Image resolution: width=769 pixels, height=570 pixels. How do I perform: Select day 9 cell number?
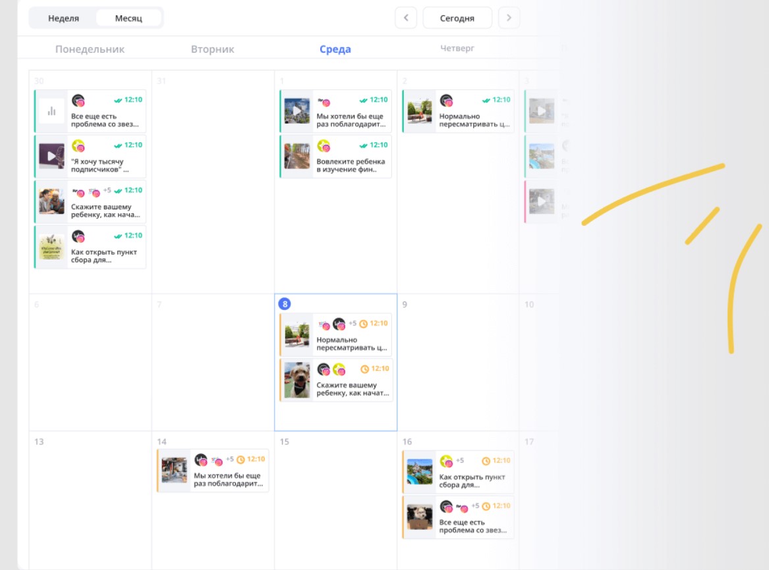[405, 304]
